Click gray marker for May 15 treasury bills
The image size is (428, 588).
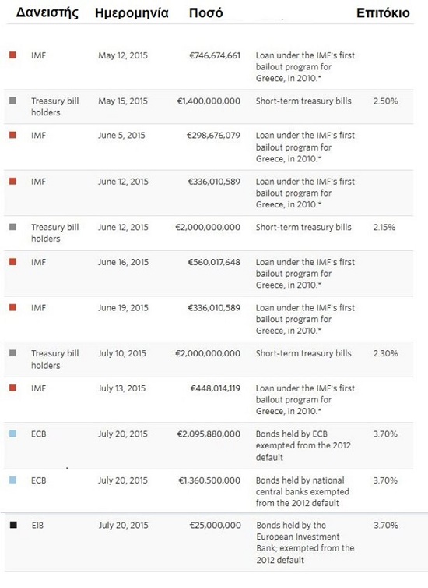[x=12, y=101]
